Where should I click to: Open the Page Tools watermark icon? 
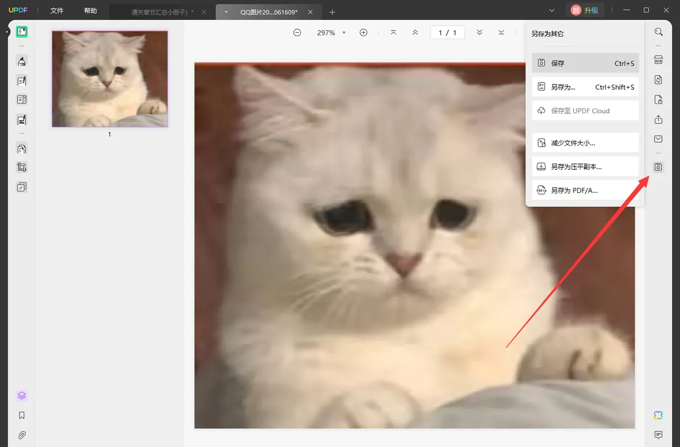(x=22, y=187)
